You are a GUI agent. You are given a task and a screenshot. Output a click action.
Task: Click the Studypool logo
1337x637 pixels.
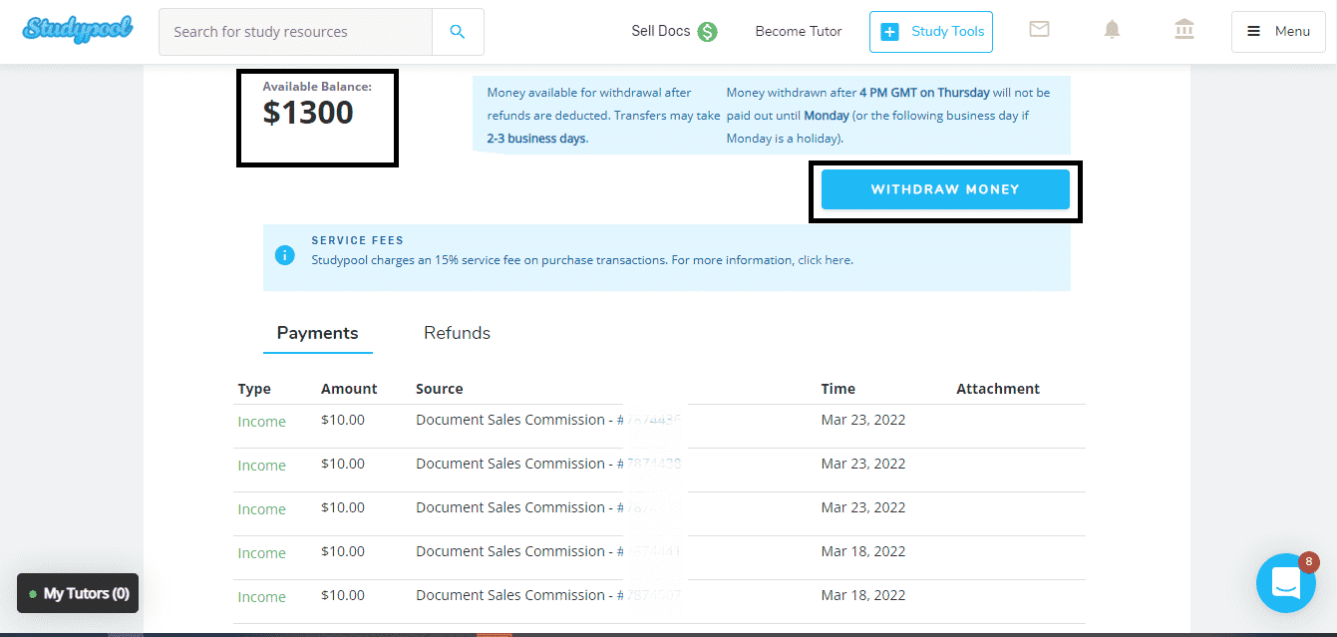point(78,30)
